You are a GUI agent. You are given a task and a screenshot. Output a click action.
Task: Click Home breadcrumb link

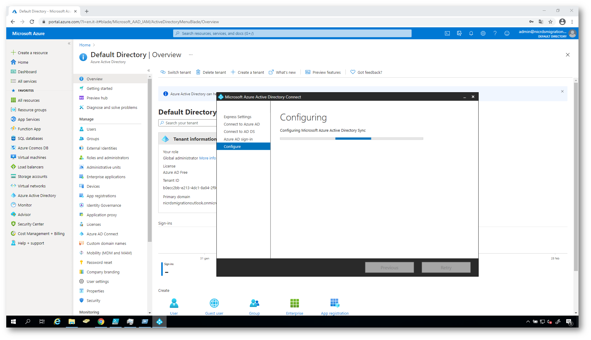point(85,45)
